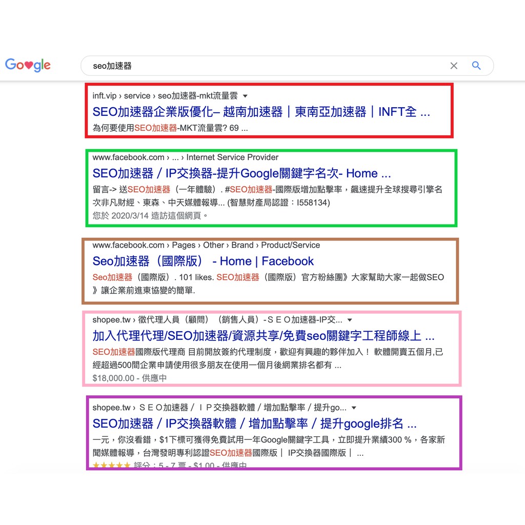
Task: Expand the arrow after shopee.tw 提升go... breadcrumb
Action: click(354, 408)
